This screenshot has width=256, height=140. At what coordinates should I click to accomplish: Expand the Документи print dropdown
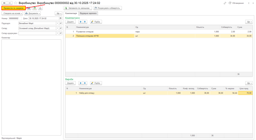pos(32,13)
